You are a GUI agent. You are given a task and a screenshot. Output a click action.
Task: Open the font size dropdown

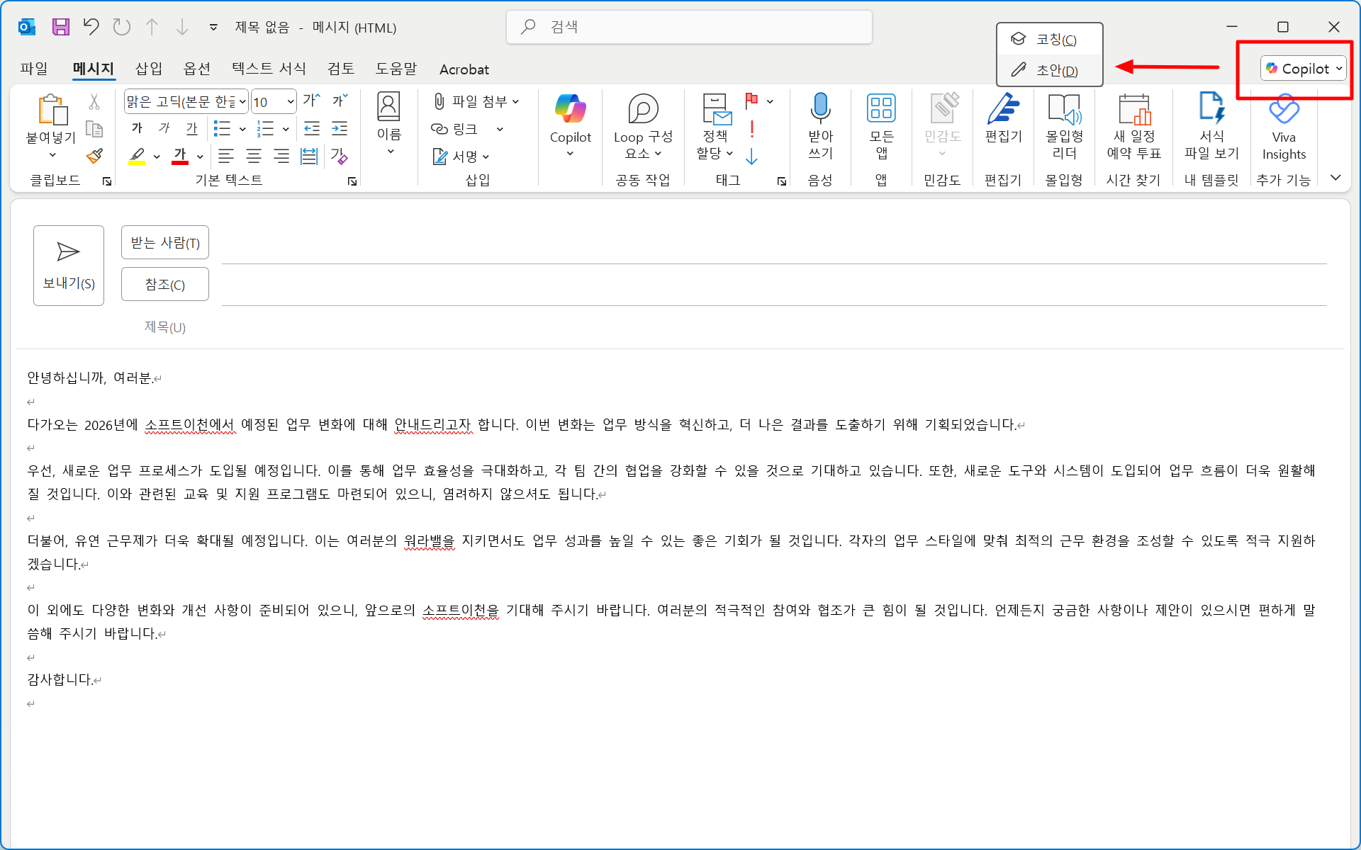pyautogui.click(x=290, y=102)
